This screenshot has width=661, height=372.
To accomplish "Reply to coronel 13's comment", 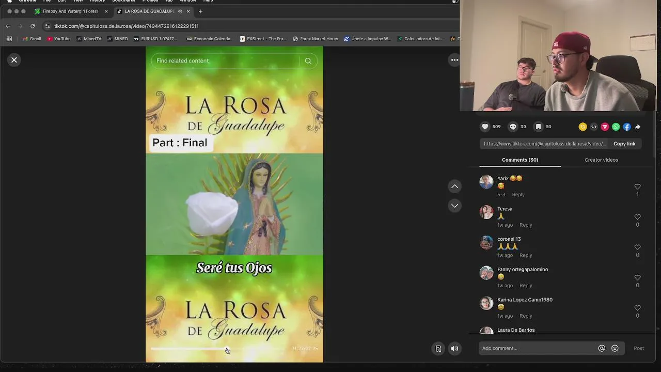I will click(x=526, y=255).
